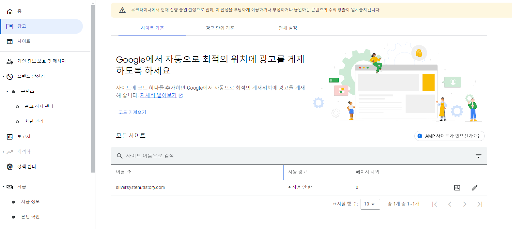Open 지급 정보 menu item
The image size is (512, 229).
click(30, 202)
